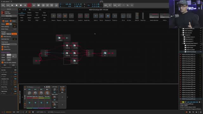The height and width of the screenshot is (114, 203).
Task: Toggle the loop button in transport display
Action: [88, 5]
